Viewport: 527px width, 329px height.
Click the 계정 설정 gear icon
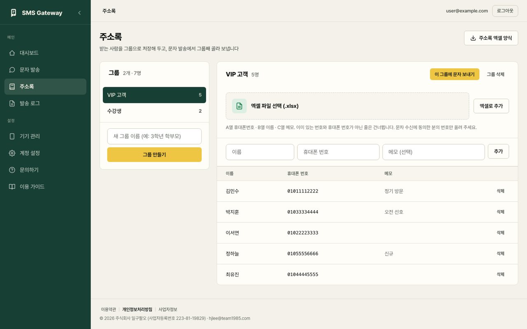click(x=12, y=153)
